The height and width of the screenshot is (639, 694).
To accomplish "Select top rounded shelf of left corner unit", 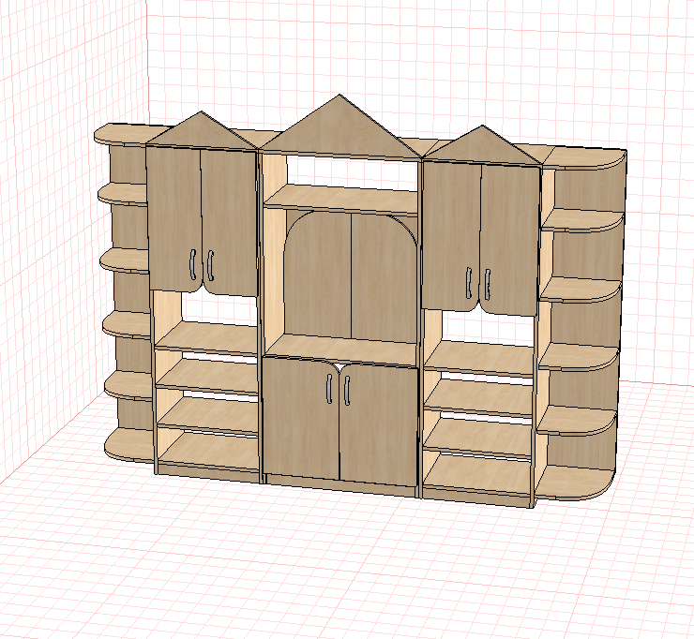I will pyautogui.click(x=128, y=134).
